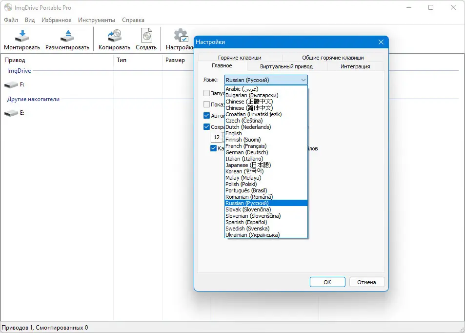Screen dimensions: 465x333
Task: Choose Português (Brasil) language
Action: pos(266,190)
